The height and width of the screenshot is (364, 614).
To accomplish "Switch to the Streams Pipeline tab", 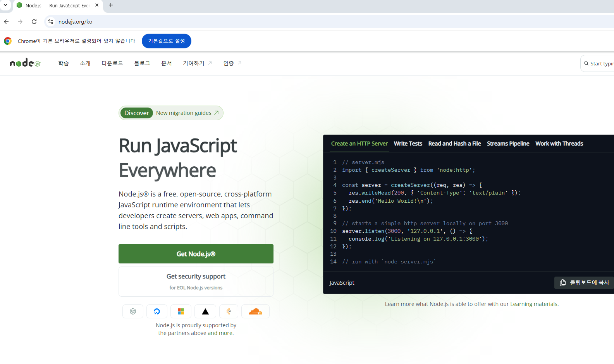I will [508, 144].
